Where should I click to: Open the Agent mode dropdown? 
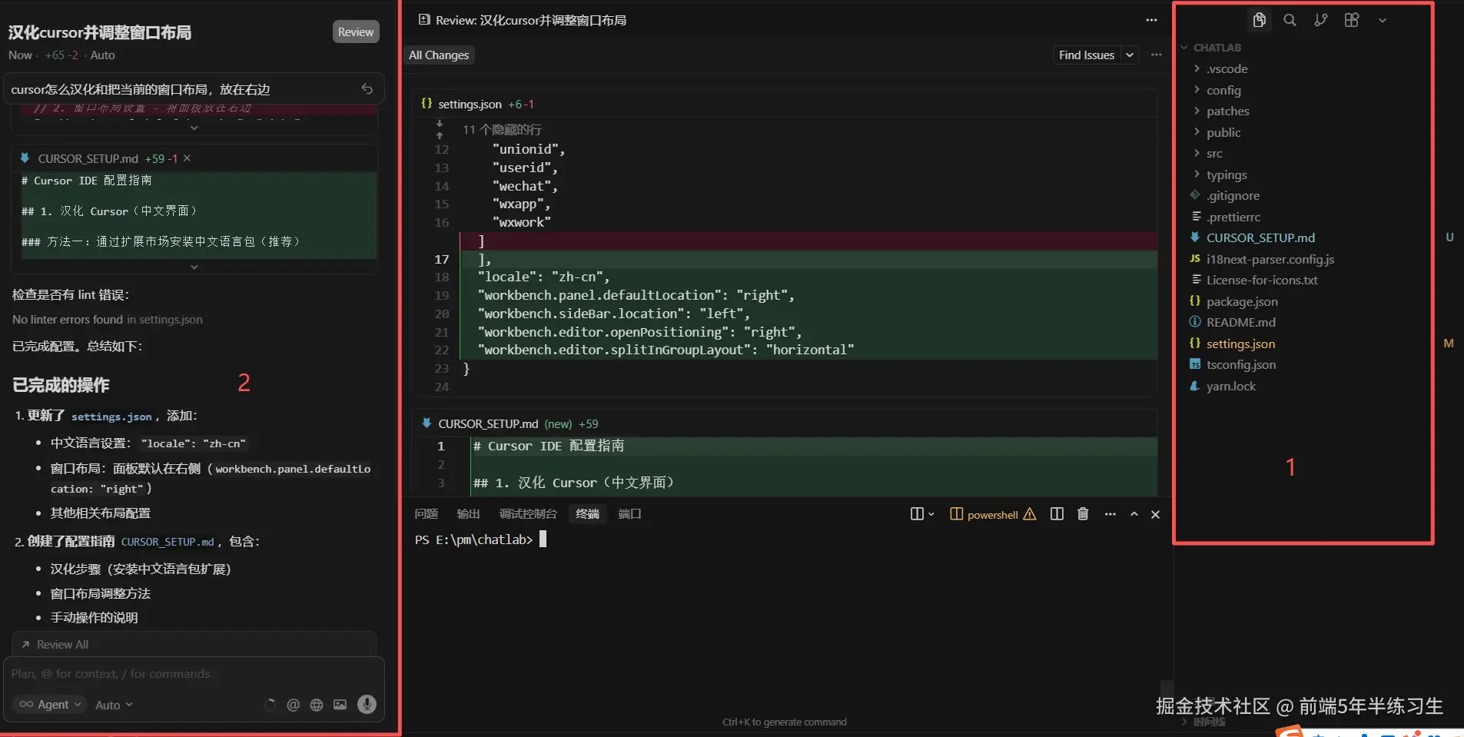(x=50, y=705)
